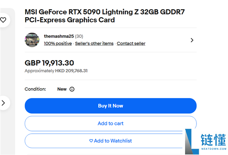
Task: Open the themashma25 seller avatar
Action: coord(32,40)
